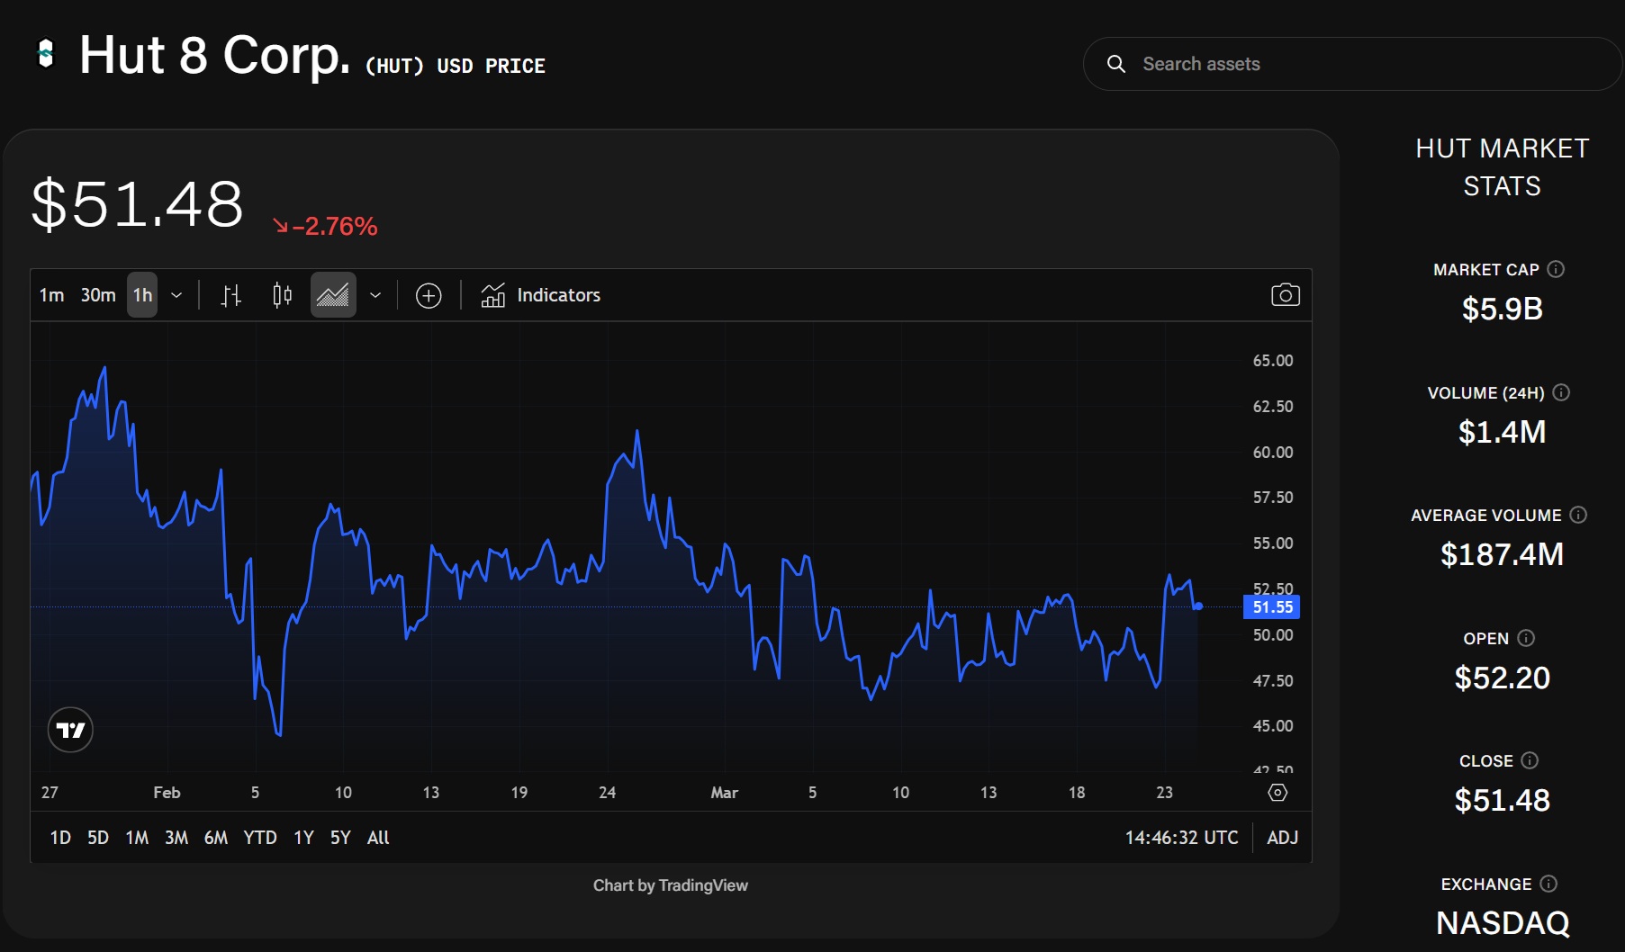Viewport: 1625px width, 952px height.
Task: Click the Chart by TradingView link
Action: (670, 885)
